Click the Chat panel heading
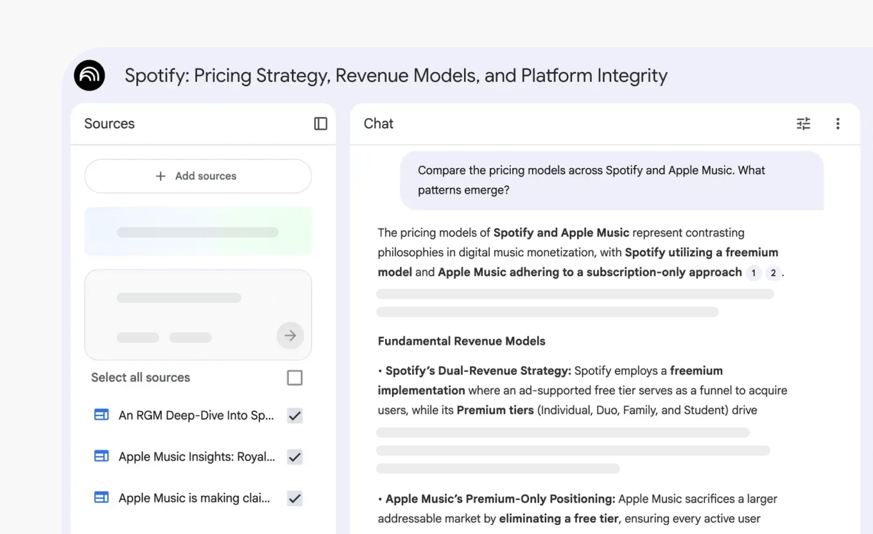Screen dimensions: 873x534 tap(379, 124)
